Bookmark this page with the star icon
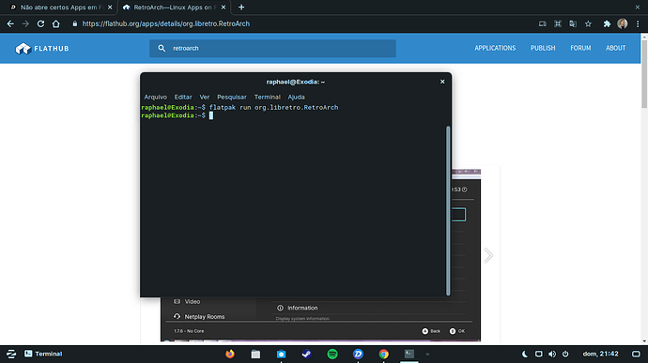This screenshot has width=648, height=363. point(588,24)
